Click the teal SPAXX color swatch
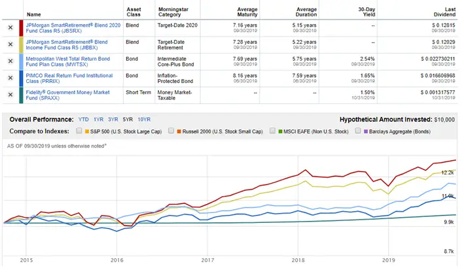Image resolution: width=462 pixels, height=266 pixels. click(21, 95)
